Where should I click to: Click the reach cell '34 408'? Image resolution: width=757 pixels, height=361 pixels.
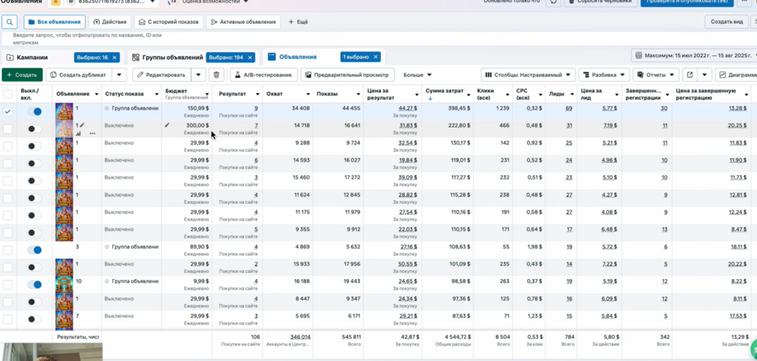pyautogui.click(x=301, y=109)
